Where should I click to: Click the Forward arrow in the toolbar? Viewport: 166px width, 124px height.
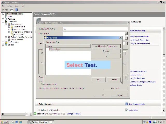point(6,10)
